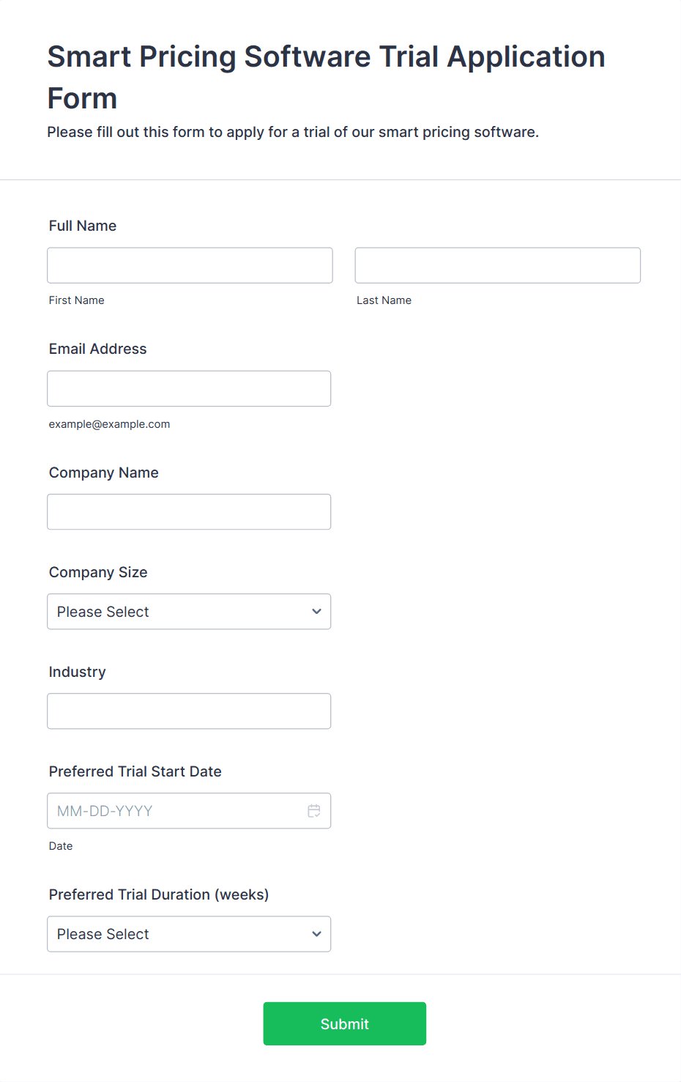Click the Full Name label

pyautogui.click(x=83, y=226)
